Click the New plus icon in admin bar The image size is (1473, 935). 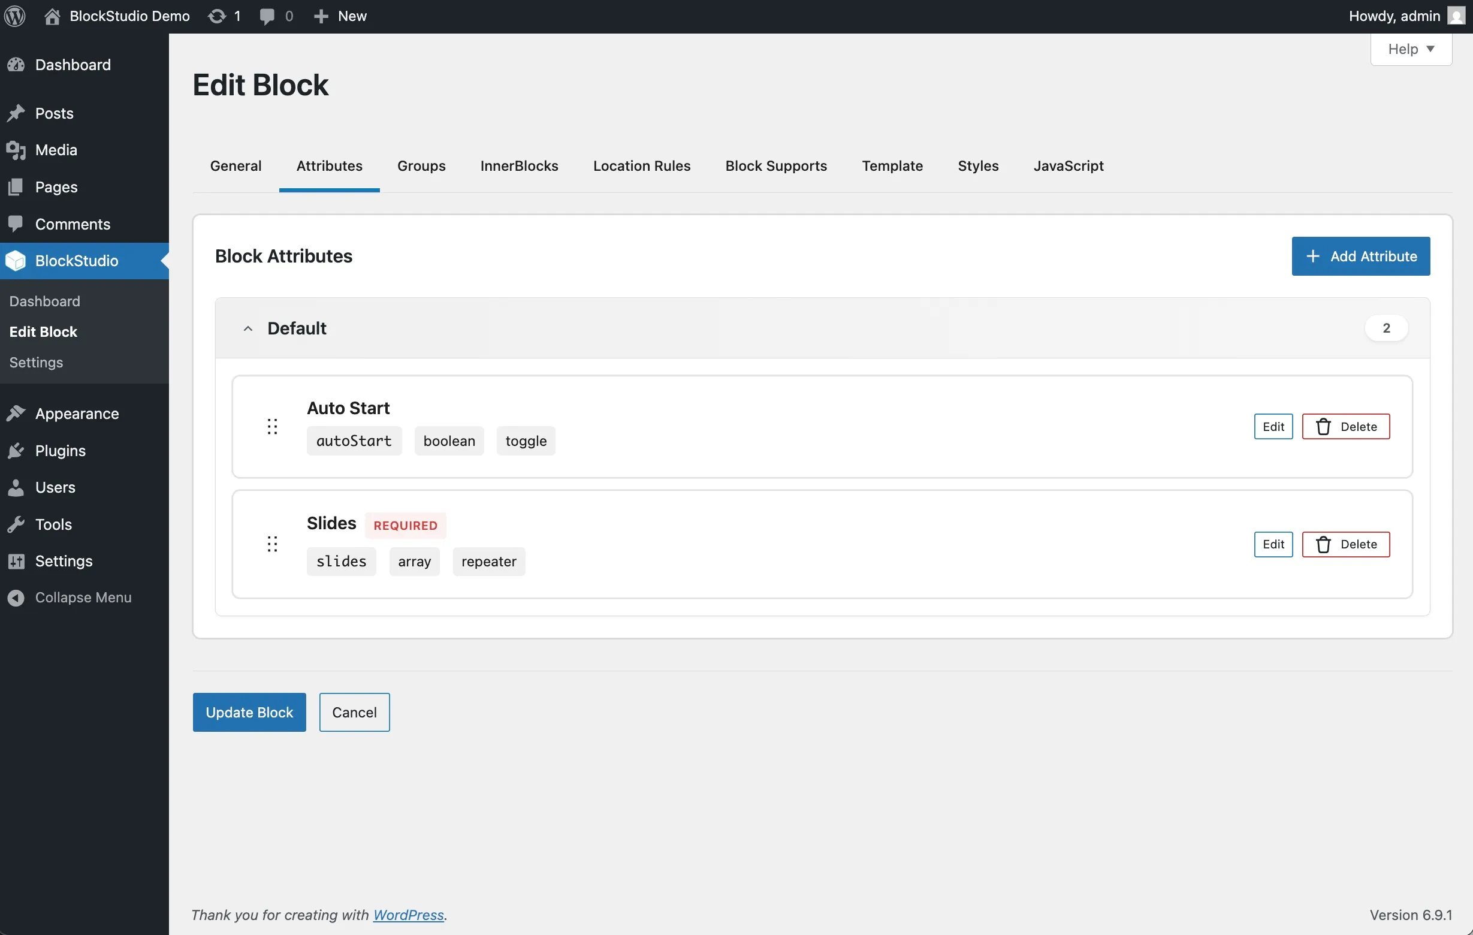click(321, 17)
